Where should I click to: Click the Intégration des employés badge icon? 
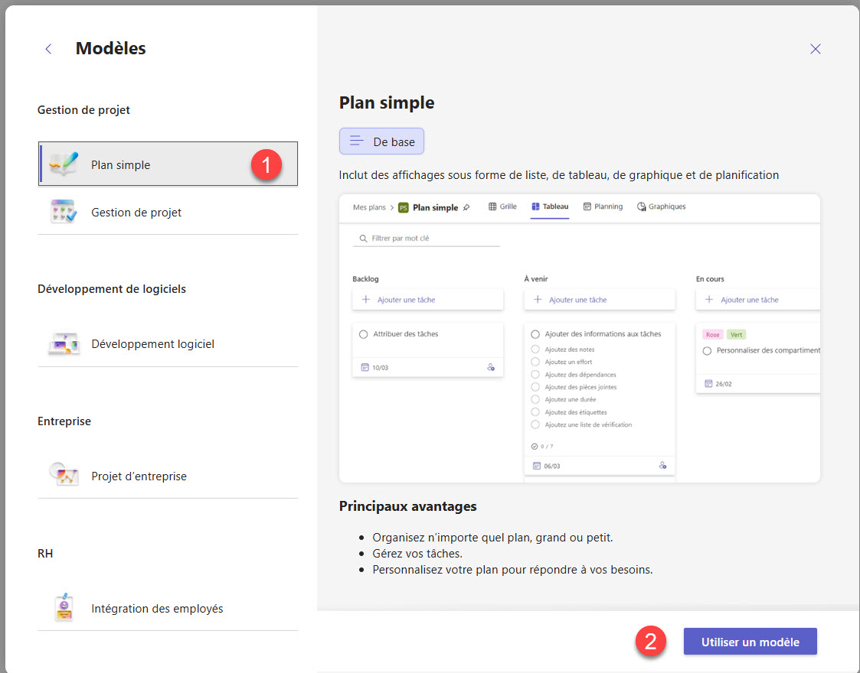tap(64, 608)
